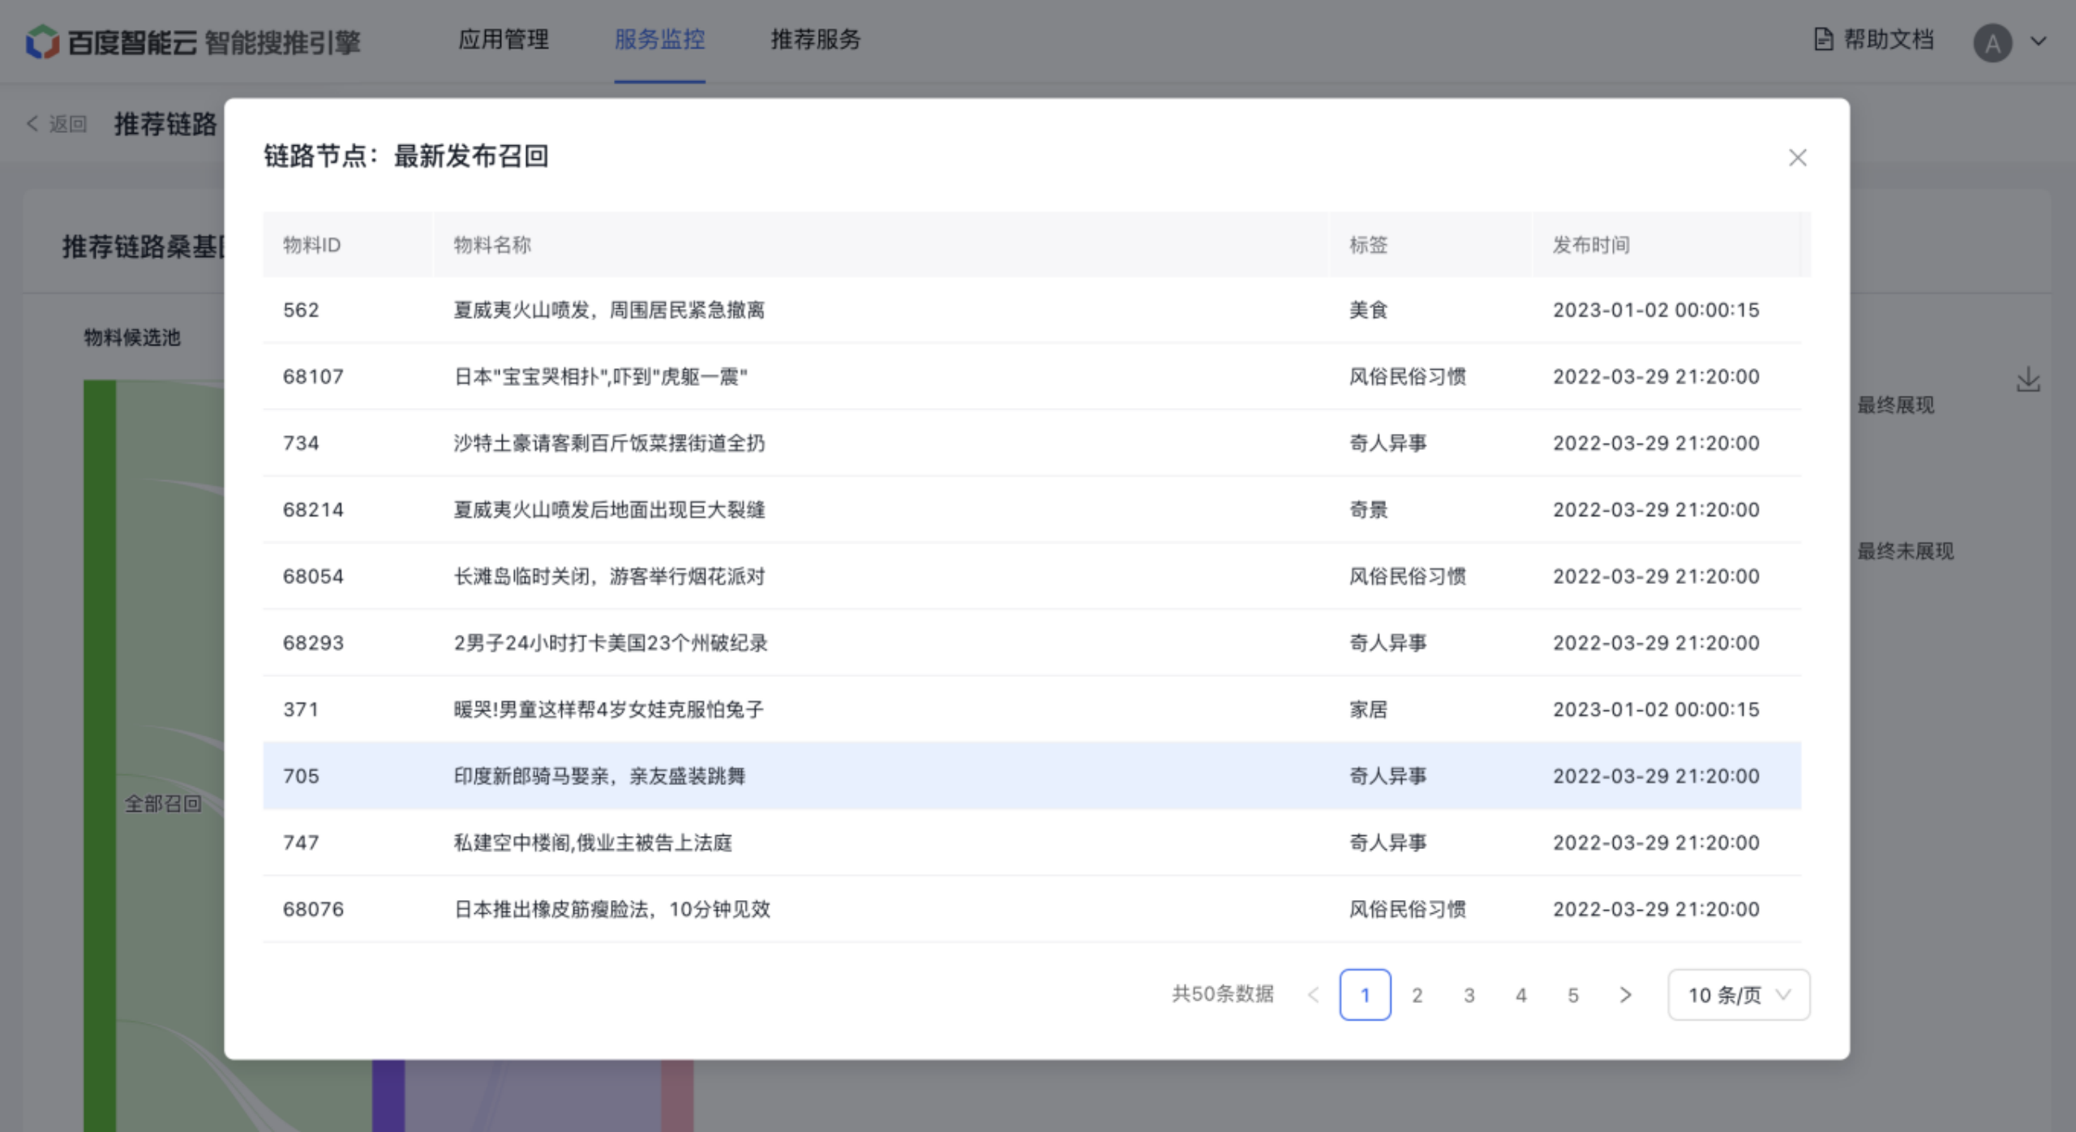Click the purple Sankey node bar
The height and width of the screenshot is (1132, 2076).
coord(388,1096)
